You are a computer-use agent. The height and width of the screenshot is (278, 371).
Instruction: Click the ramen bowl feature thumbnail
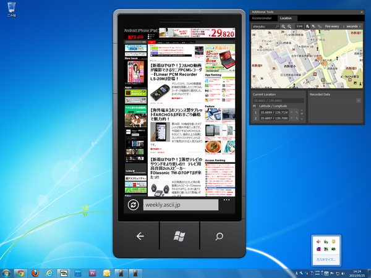213,147
